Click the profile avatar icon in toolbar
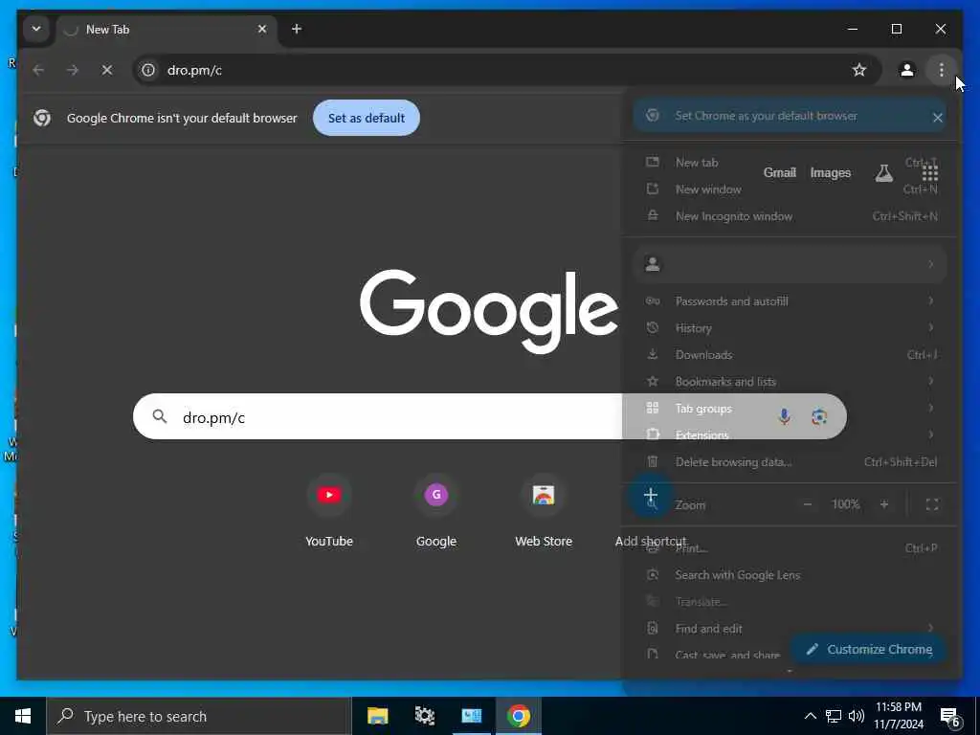 (x=907, y=70)
